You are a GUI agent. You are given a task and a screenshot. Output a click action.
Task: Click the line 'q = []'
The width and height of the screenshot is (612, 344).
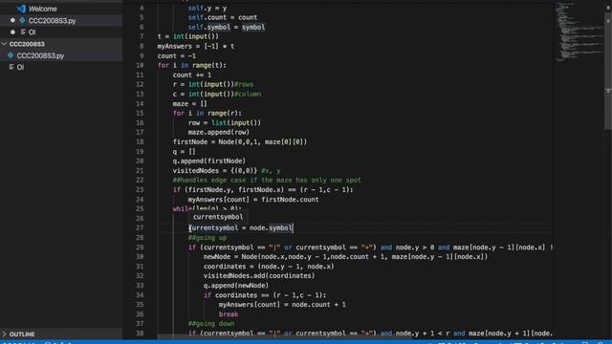point(184,151)
